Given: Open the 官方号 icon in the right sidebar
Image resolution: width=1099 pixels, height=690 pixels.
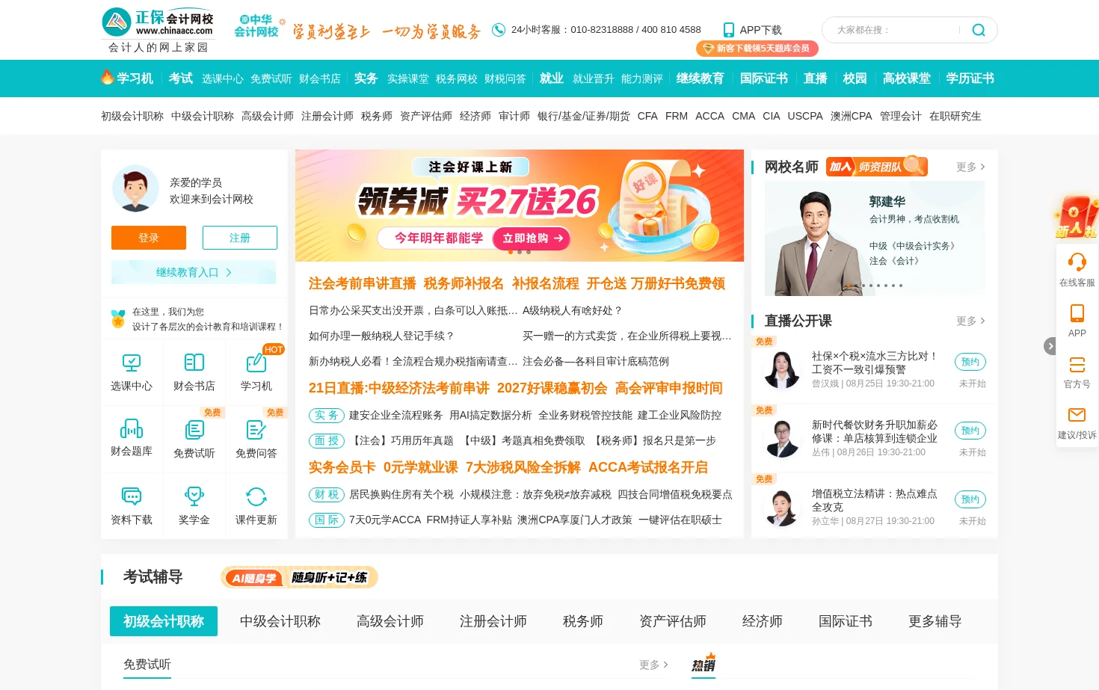Looking at the screenshot, I should tap(1077, 364).
